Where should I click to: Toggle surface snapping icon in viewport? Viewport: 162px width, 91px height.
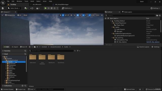(74, 15)
